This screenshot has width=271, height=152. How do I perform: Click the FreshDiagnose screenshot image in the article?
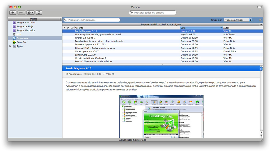point(161,116)
